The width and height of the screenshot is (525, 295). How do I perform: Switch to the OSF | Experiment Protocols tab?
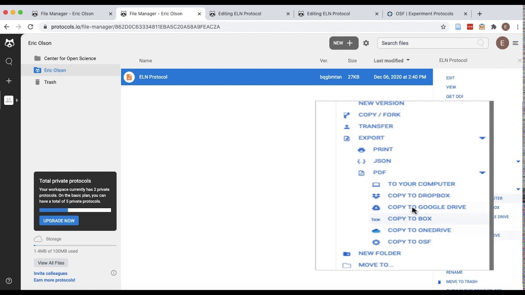tap(425, 14)
